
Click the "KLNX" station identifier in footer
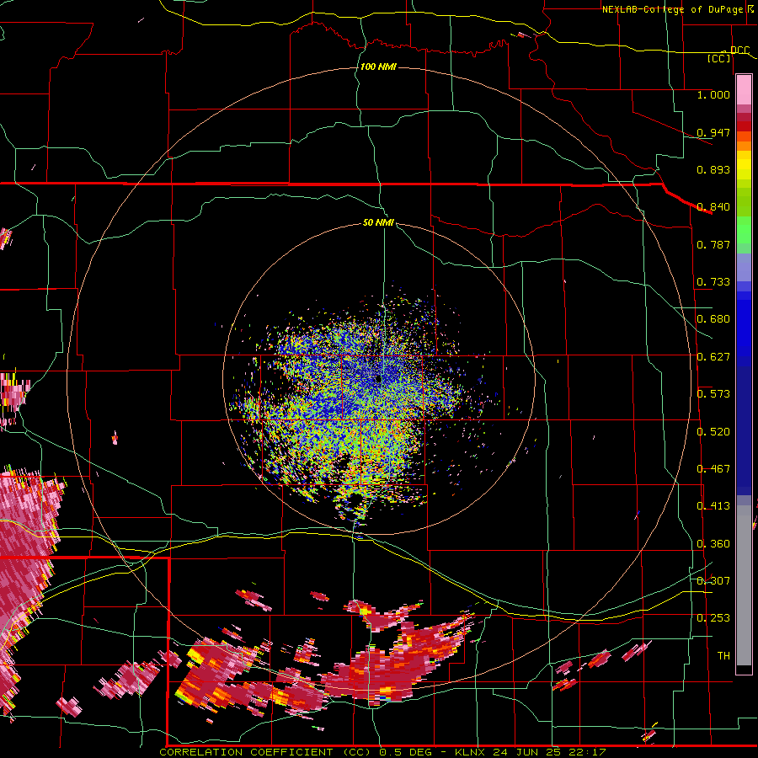(x=471, y=752)
